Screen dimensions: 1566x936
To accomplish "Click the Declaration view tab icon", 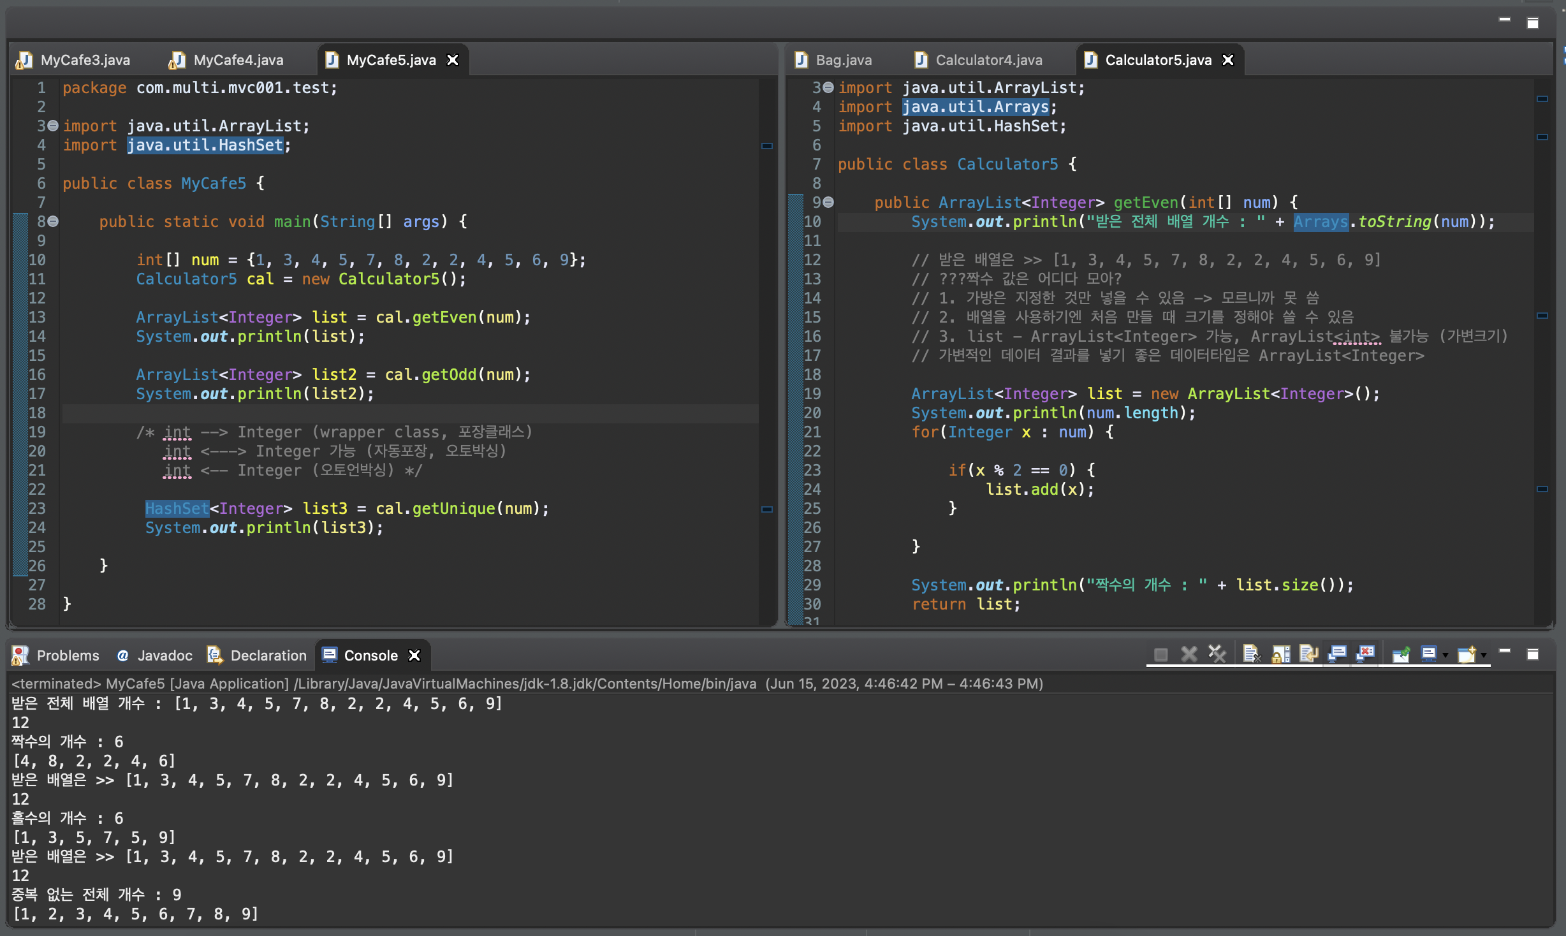I will (x=215, y=655).
